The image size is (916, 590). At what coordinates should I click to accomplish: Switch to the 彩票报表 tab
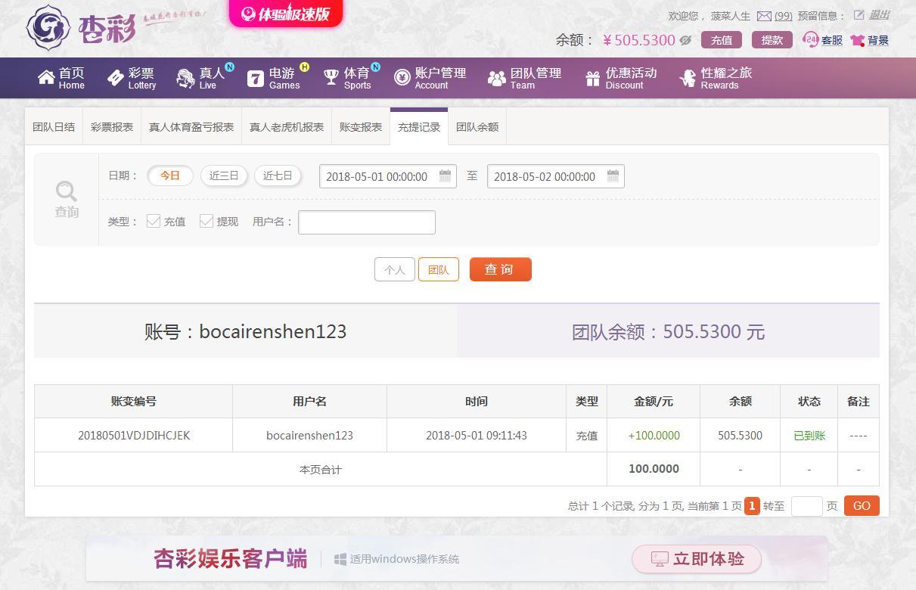pyautogui.click(x=112, y=127)
